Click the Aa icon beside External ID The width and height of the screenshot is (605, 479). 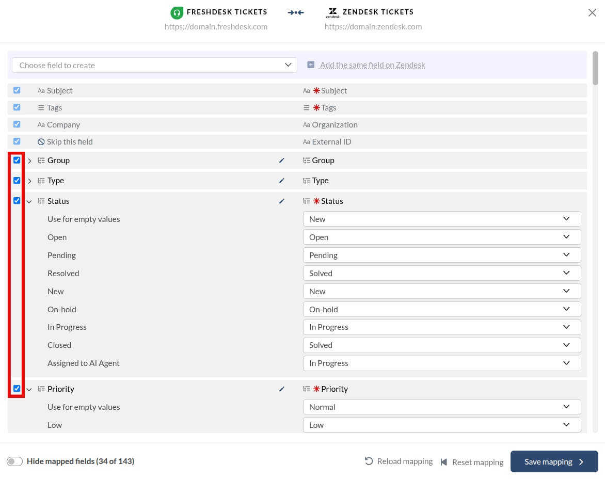click(306, 142)
